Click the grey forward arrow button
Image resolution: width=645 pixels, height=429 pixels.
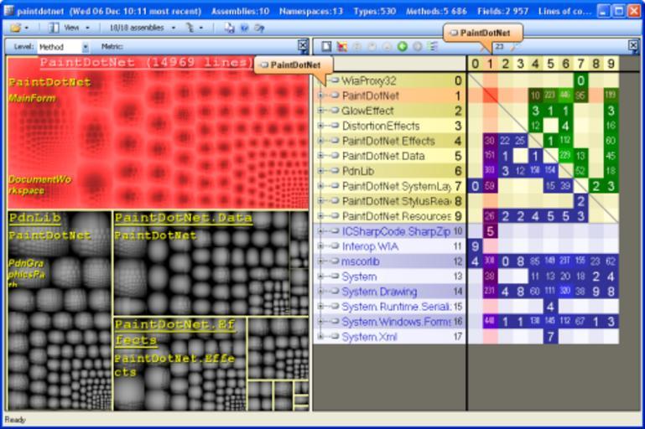coord(418,46)
